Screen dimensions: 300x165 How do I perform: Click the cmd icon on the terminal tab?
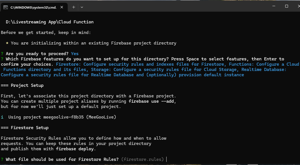point(6,8)
